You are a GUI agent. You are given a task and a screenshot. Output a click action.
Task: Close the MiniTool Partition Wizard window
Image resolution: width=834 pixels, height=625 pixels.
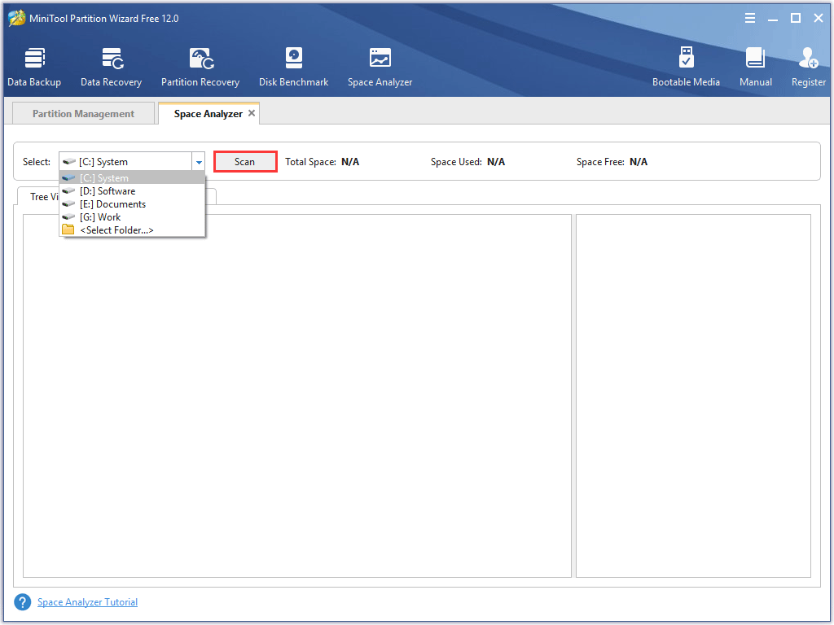[819, 18]
